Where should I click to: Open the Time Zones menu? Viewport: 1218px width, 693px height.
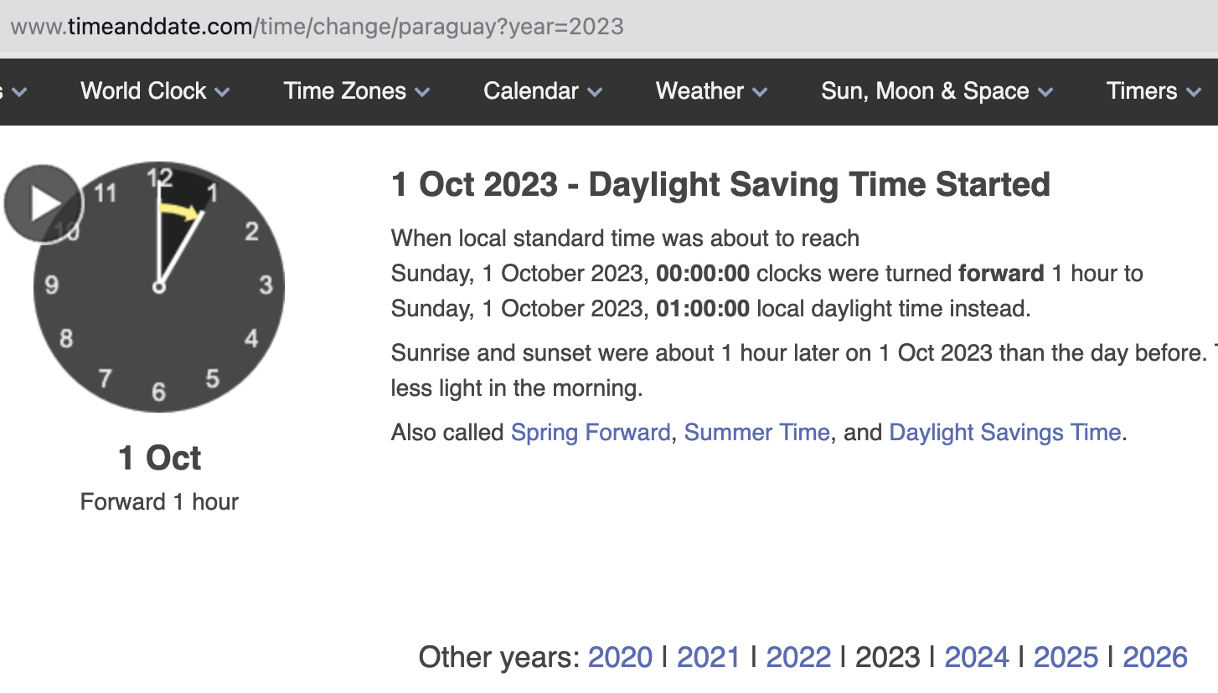[345, 90]
